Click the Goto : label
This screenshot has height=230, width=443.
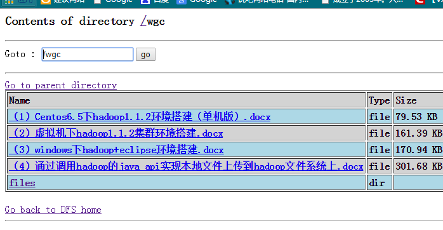(x=20, y=54)
